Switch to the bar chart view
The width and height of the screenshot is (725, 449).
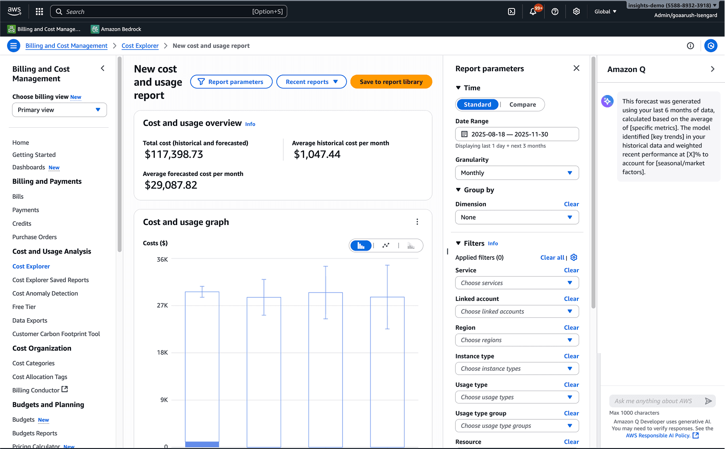tap(361, 246)
